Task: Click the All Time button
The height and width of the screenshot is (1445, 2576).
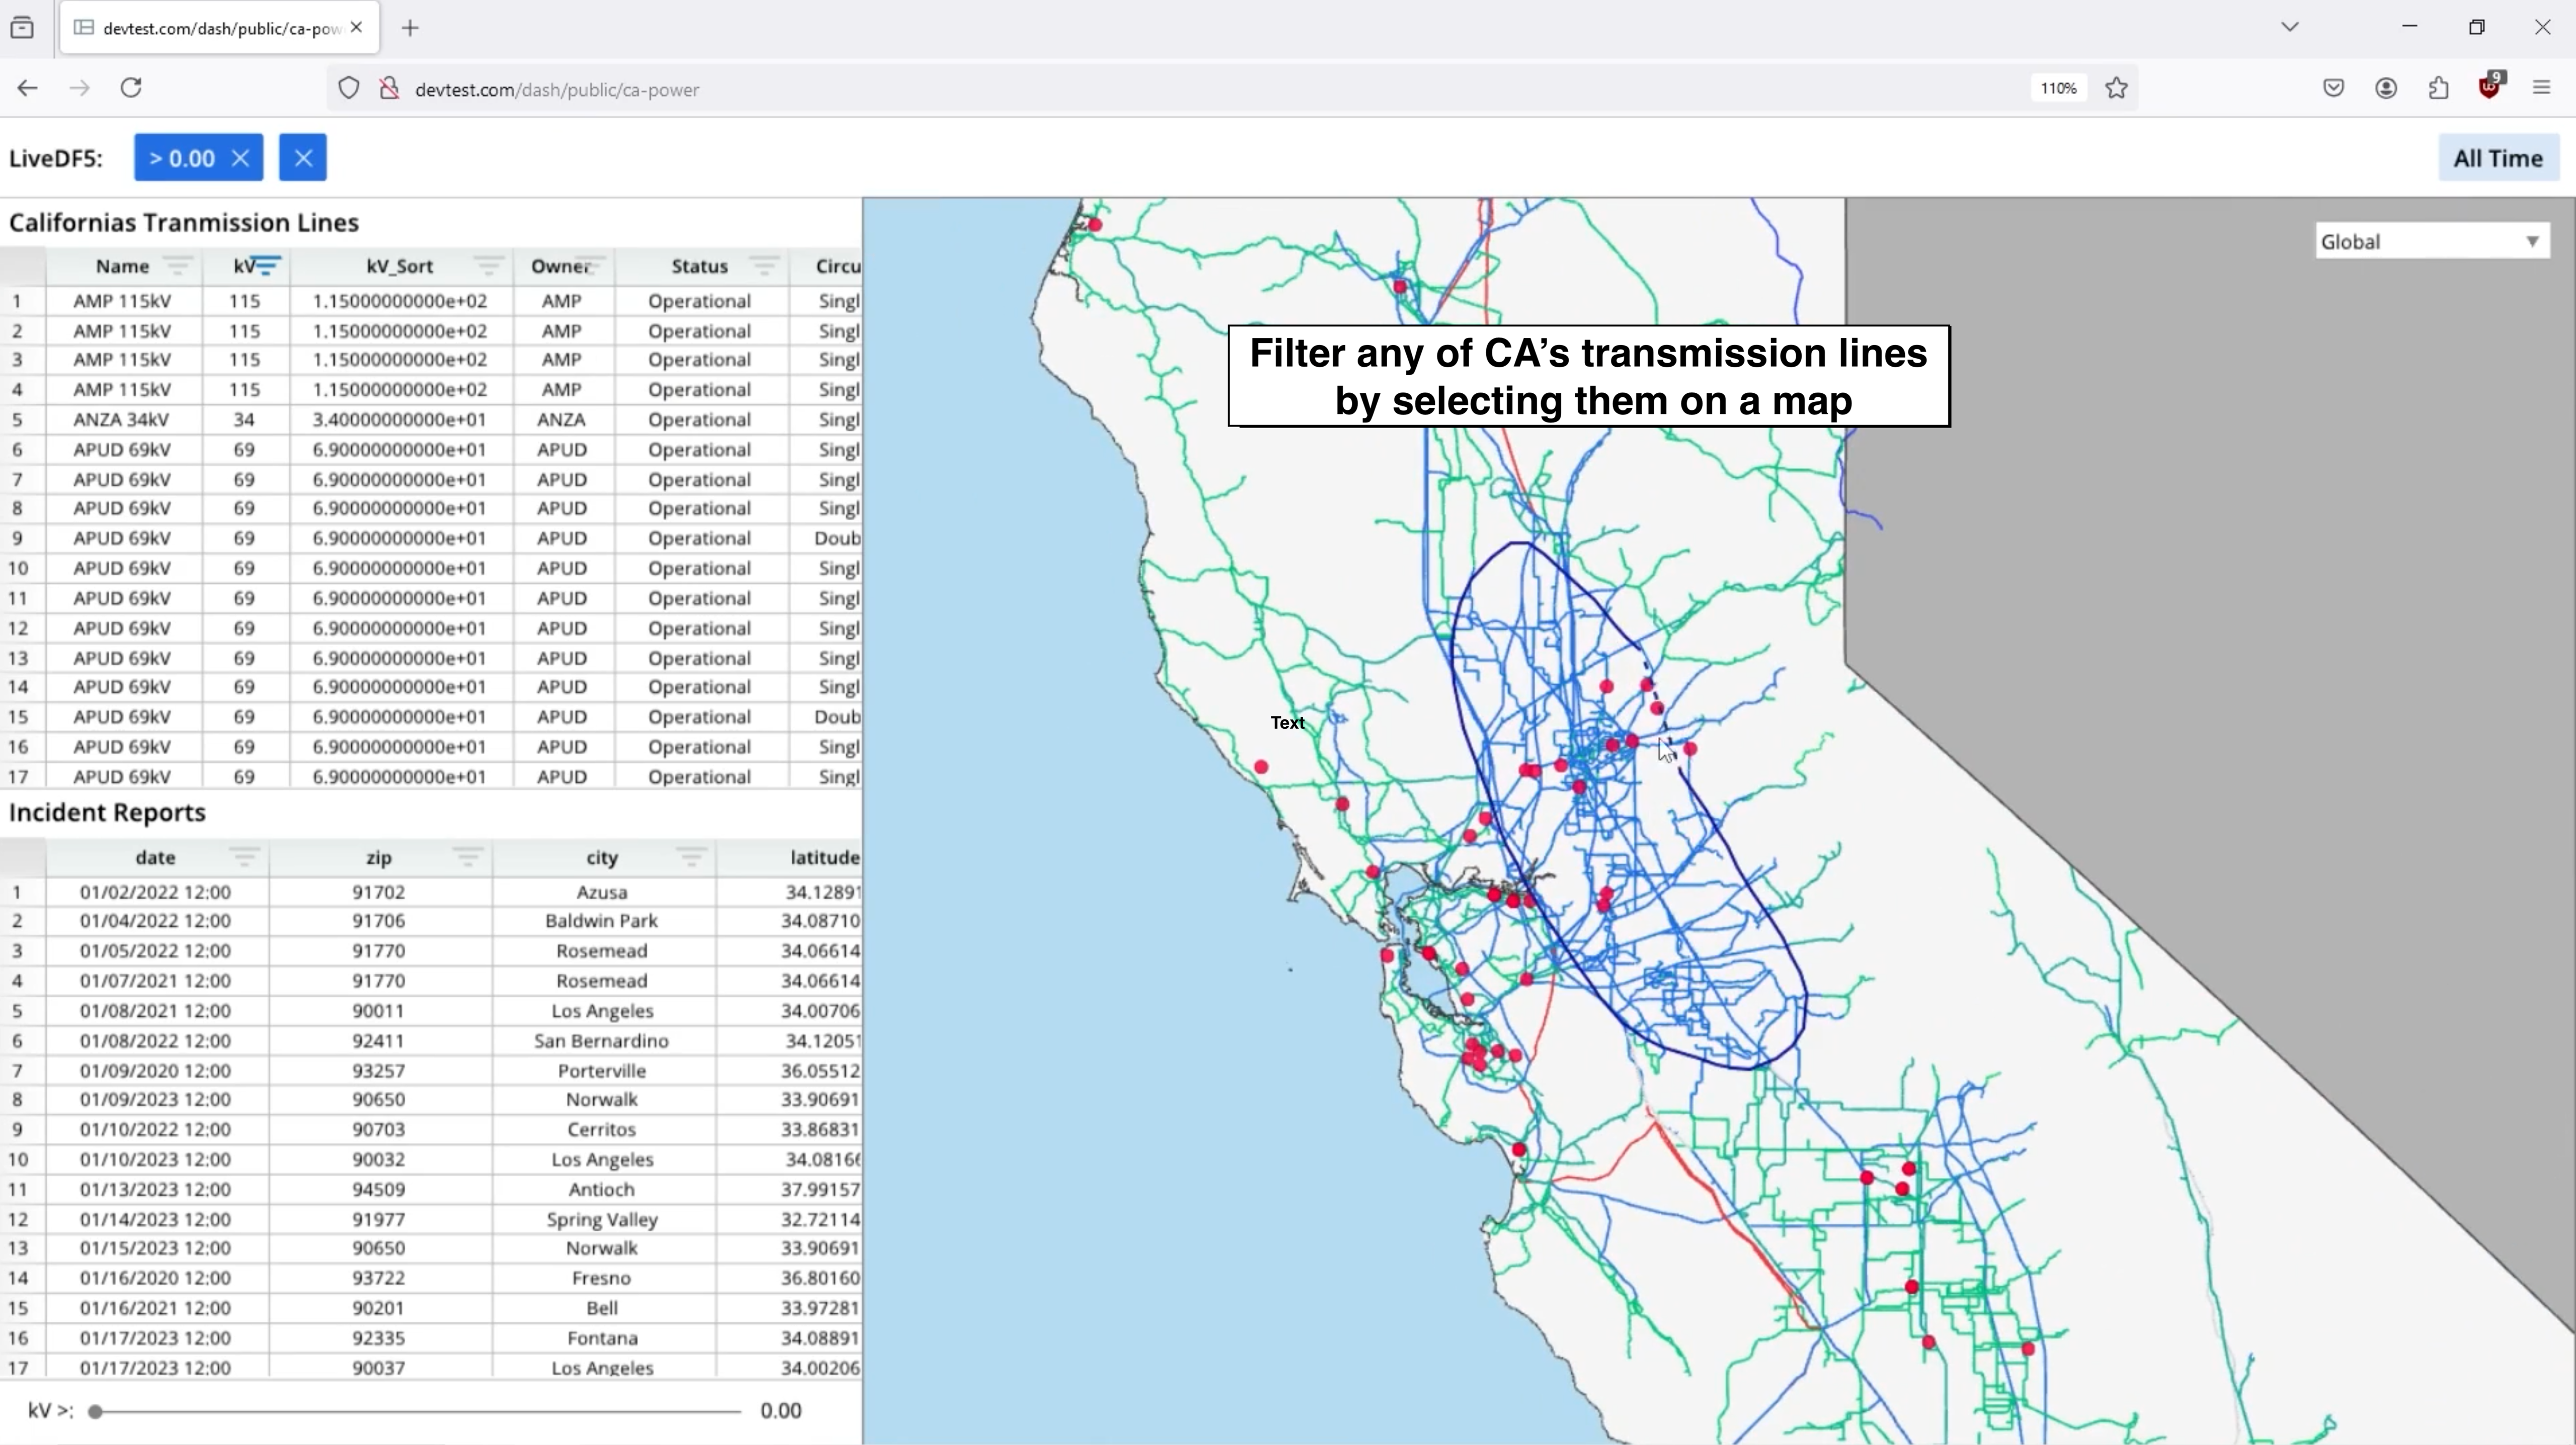Action: (2497, 157)
